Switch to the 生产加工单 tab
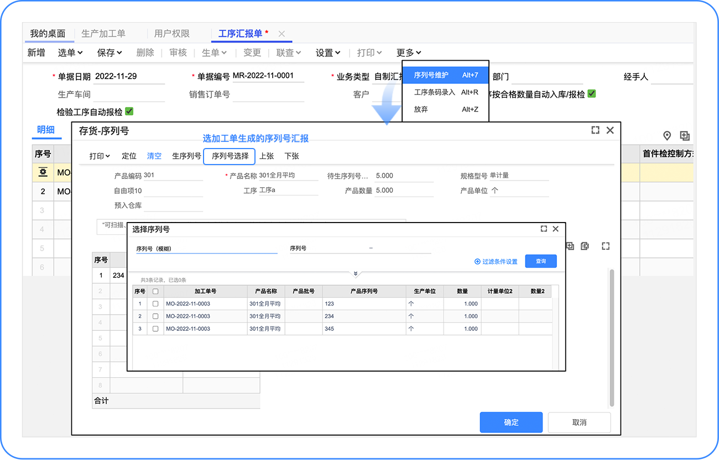Screen dimensions: 719x460 [x=103, y=34]
